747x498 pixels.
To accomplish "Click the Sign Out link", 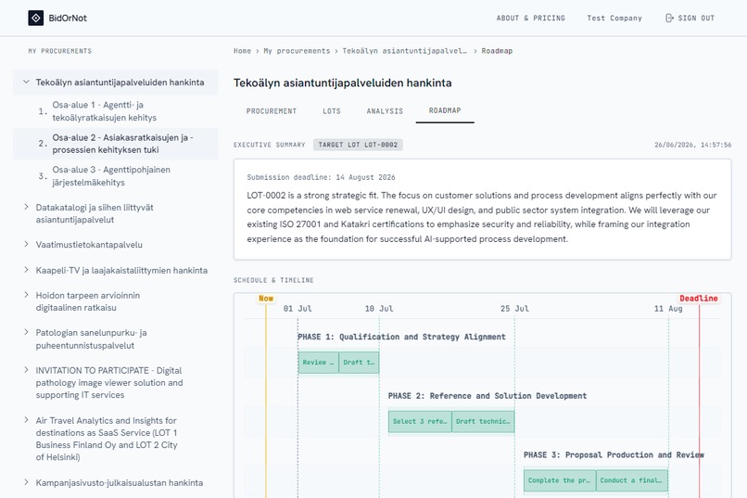I will (690, 19).
